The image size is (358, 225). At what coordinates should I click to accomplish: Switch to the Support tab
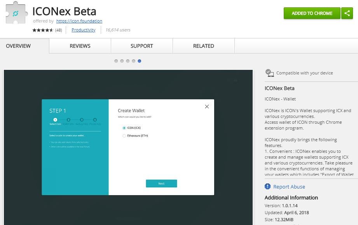click(142, 46)
